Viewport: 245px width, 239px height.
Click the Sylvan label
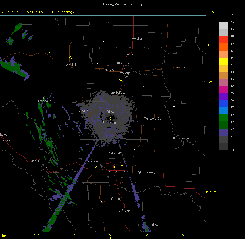coord(111,70)
